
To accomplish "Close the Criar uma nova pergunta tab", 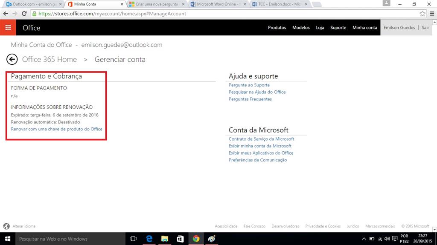I will 183,4.
